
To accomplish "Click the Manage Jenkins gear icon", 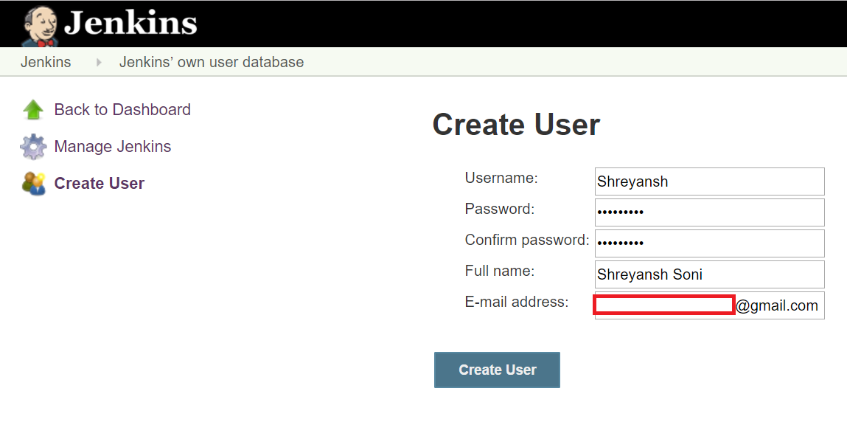I will click(x=33, y=146).
